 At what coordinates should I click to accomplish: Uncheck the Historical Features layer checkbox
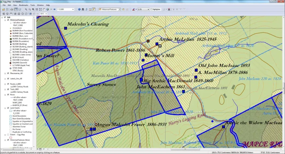point(8,20)
